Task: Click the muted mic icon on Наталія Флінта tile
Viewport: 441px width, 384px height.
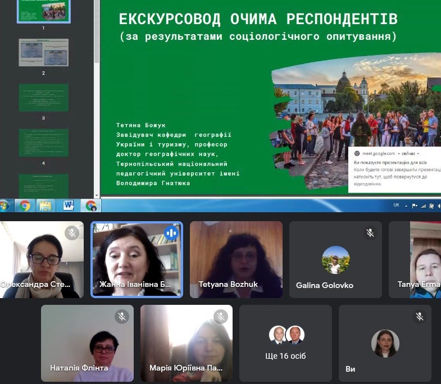Action: coord(122,317)
